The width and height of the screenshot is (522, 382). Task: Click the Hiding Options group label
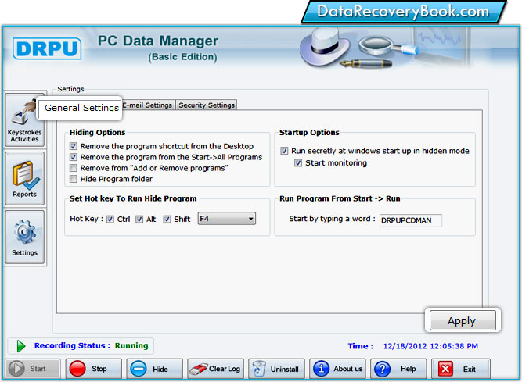click(97, 133)
